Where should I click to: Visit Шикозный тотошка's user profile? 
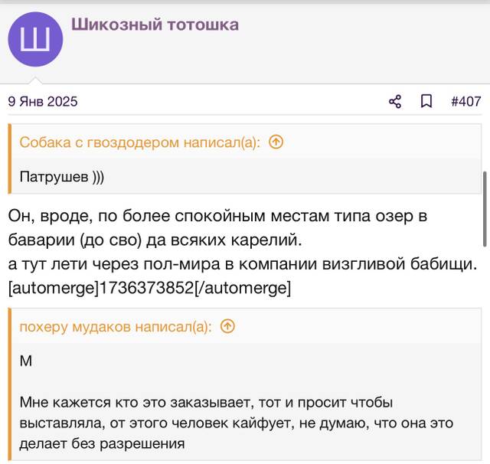[x=155, y=25]
